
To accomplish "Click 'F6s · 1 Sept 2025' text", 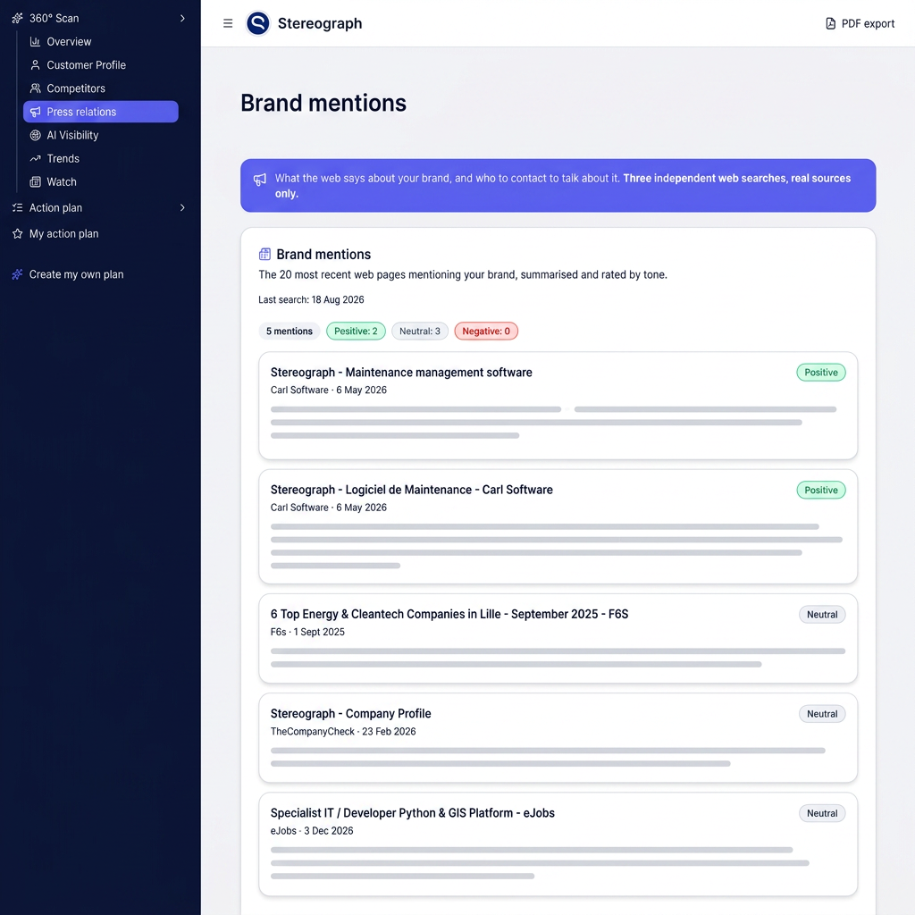I will tap(307, 632).
